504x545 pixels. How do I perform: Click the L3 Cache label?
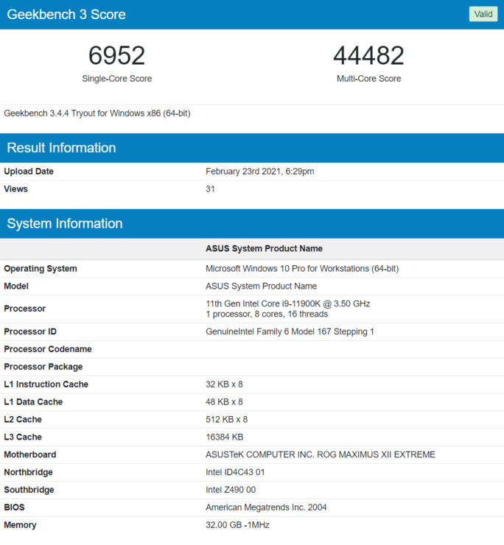23,437
